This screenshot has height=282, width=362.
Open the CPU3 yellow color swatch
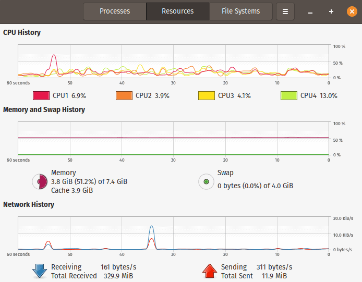tap(206, 95)
